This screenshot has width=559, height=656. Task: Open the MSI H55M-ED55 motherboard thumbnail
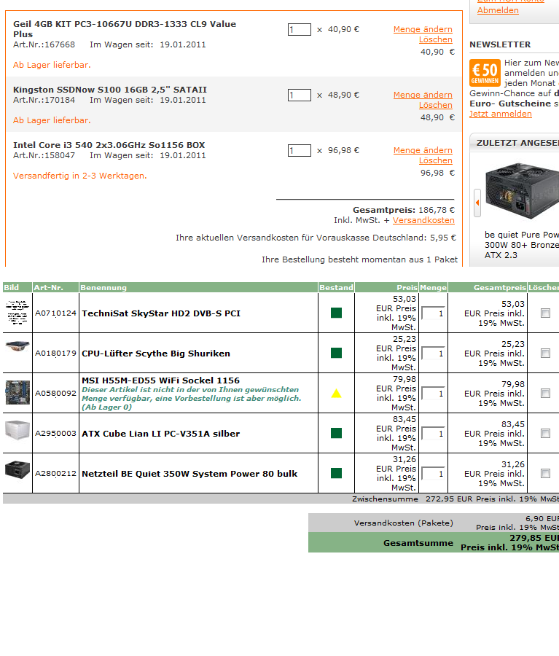pos(17,392)
